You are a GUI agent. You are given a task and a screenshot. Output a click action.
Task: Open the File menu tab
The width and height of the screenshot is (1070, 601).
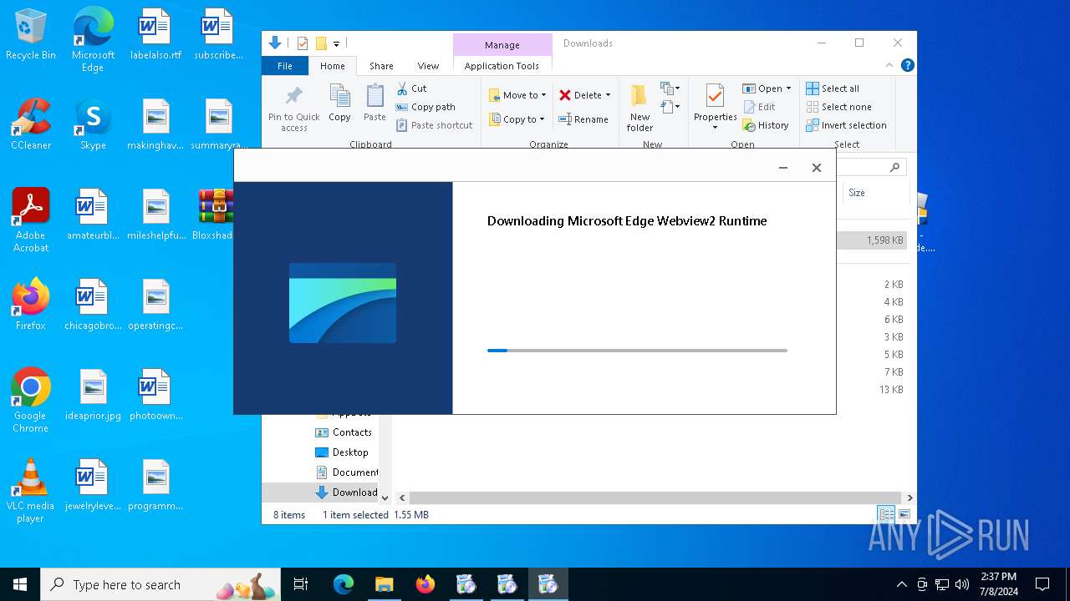point(285,66)
